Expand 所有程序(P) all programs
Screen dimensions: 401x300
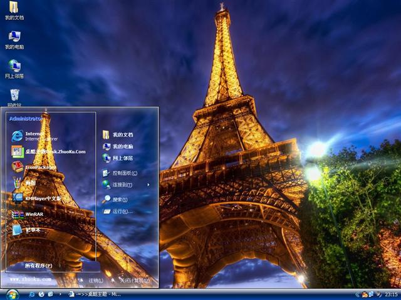(38, 266)
